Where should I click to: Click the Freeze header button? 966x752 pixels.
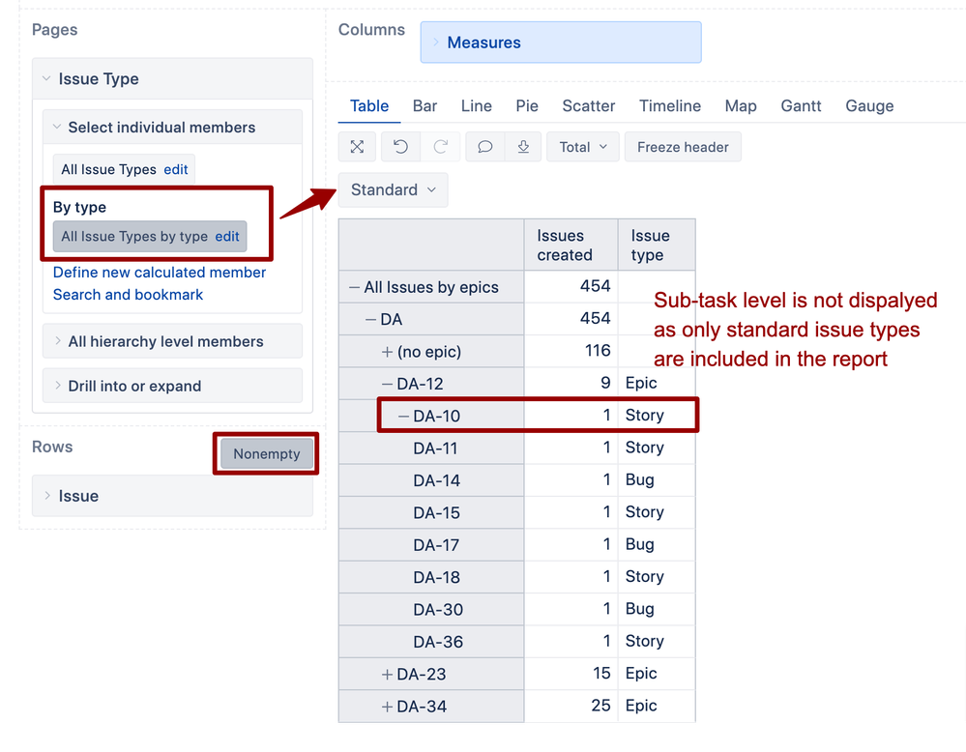(683, 147)
